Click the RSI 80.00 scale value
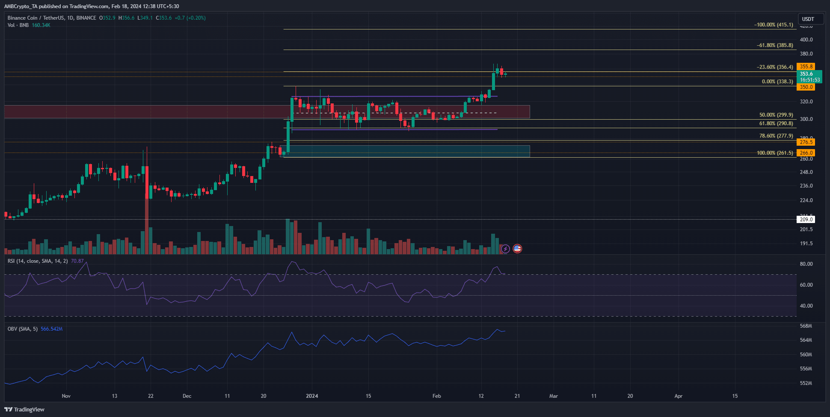 tap(806, 264)
